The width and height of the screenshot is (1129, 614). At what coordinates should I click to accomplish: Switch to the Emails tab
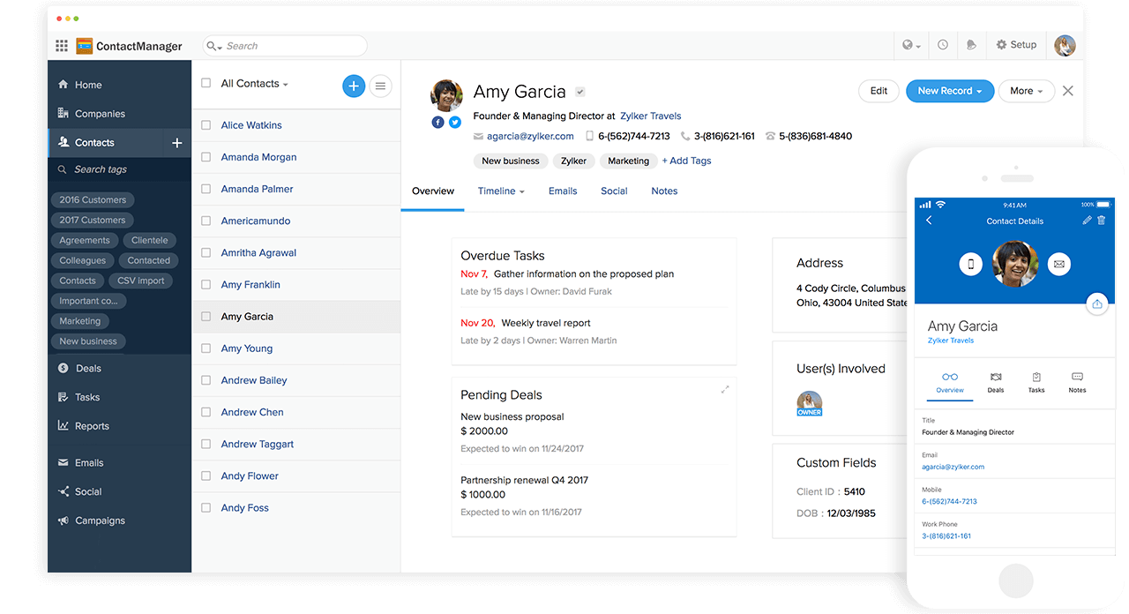click(563, 191)
